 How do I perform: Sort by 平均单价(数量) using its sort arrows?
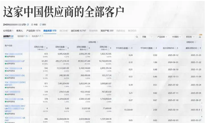click(x=132, y=48)
